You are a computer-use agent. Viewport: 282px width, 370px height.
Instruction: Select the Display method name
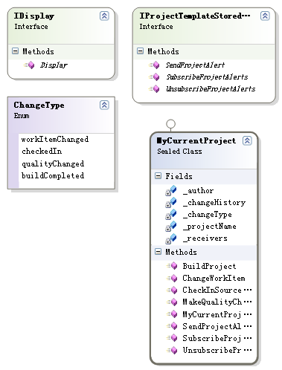point(54,65)
